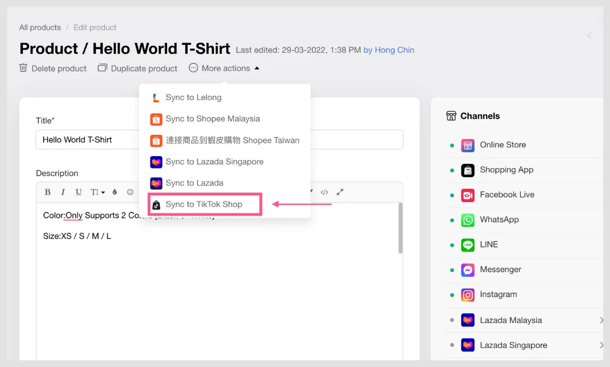Open the text size dropdown in the editor

coord(96,192)
